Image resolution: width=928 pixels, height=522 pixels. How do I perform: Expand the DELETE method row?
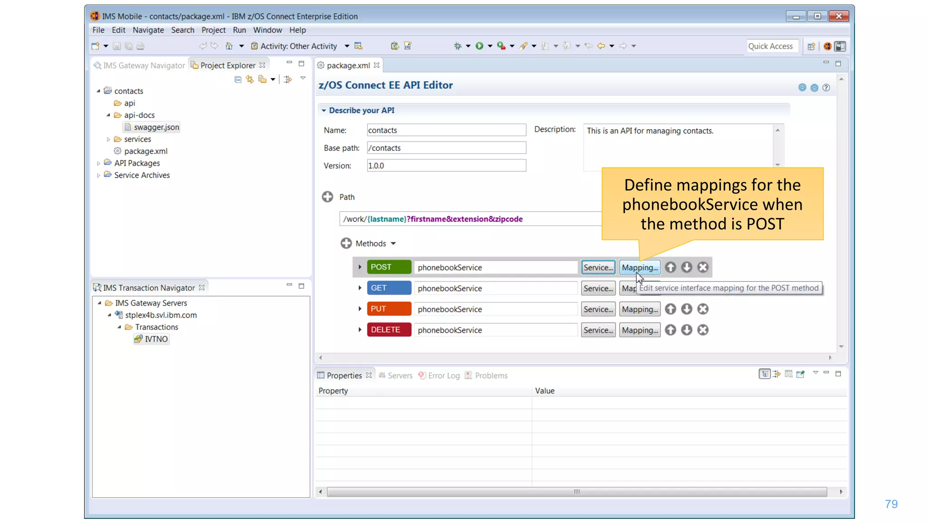click(x=360, y=329)
